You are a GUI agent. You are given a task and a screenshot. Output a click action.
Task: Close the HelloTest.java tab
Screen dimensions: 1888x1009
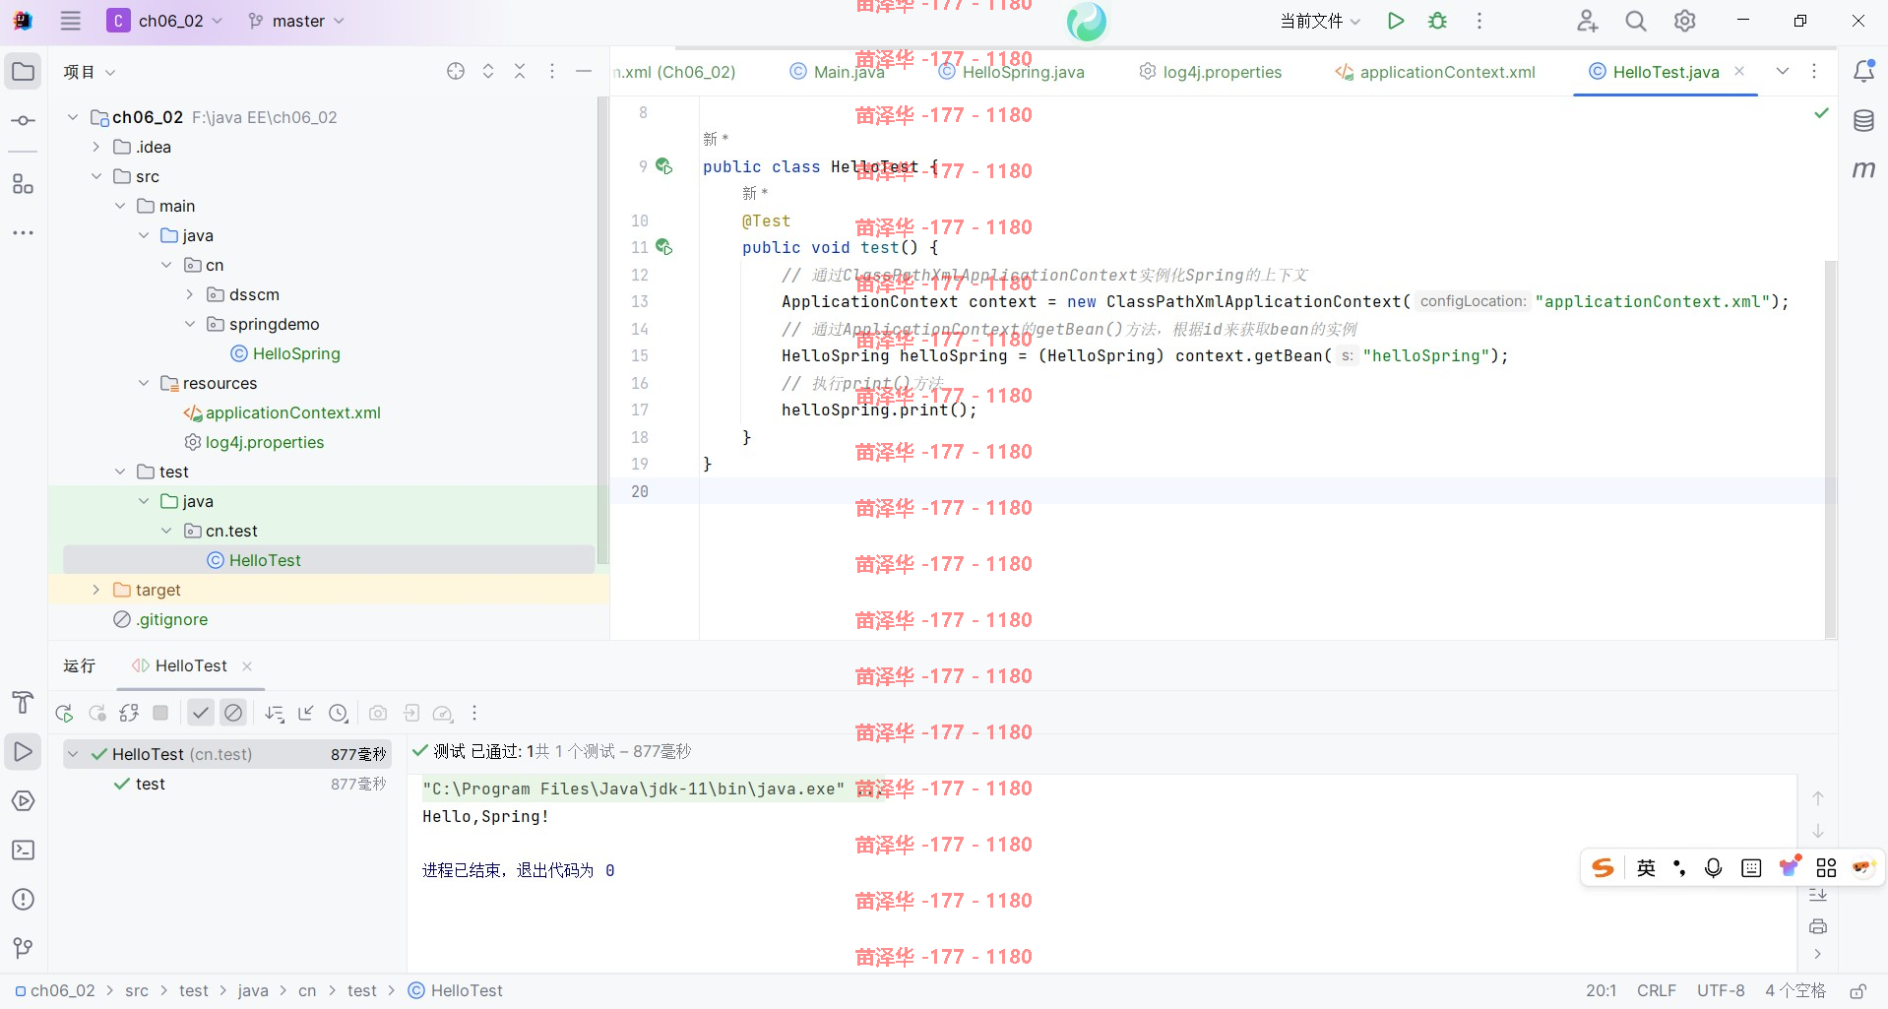tap(1739, 71)
